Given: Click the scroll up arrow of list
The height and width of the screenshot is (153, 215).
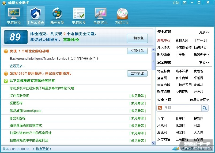Looking at the screenshot, I should point(153,50).
